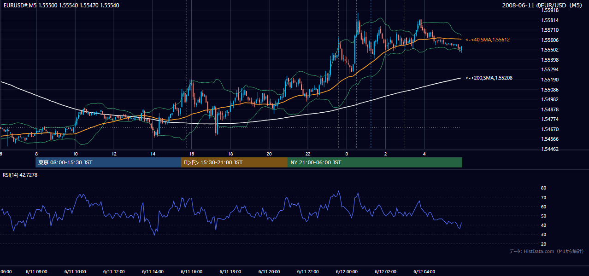Screen dimensions: 589x276
Task: Click hour label 14 on chart time axis
Action: tap(153, 154)
